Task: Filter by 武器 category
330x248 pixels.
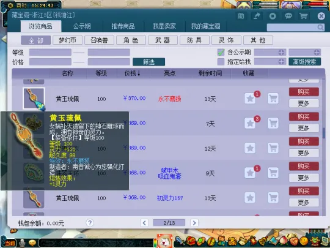Action: click(163, 40)
